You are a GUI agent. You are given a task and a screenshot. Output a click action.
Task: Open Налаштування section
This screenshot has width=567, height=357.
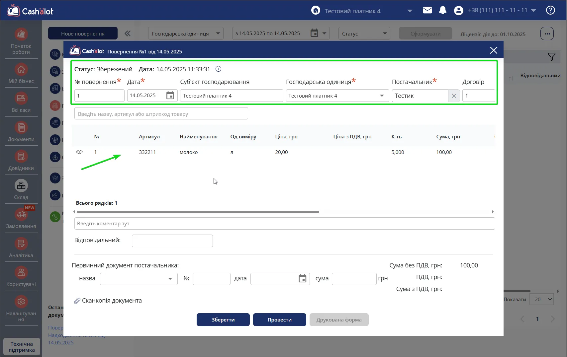21,309
